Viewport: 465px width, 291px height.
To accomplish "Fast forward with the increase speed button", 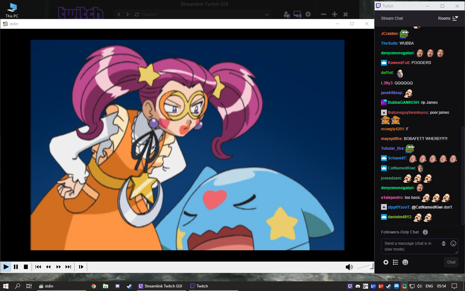I will (58, 267).
